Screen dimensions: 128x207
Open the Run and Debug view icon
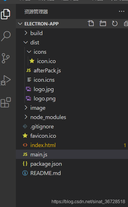6,80
